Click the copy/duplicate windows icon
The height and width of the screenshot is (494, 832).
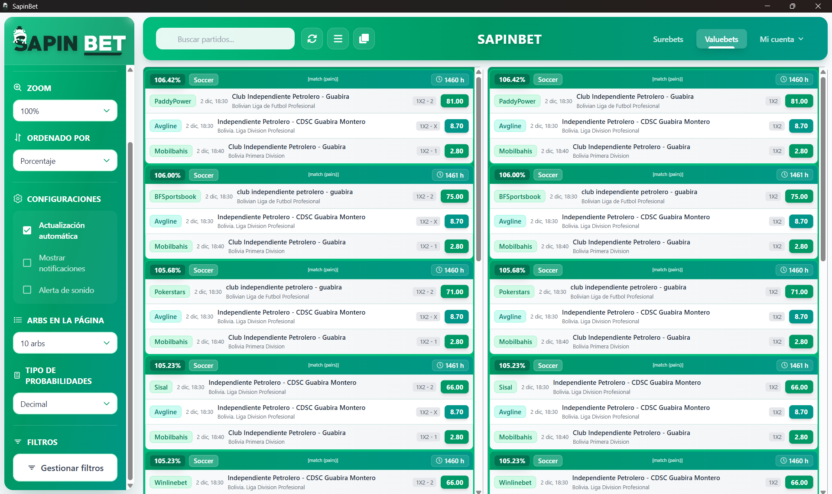click(364, 39)
